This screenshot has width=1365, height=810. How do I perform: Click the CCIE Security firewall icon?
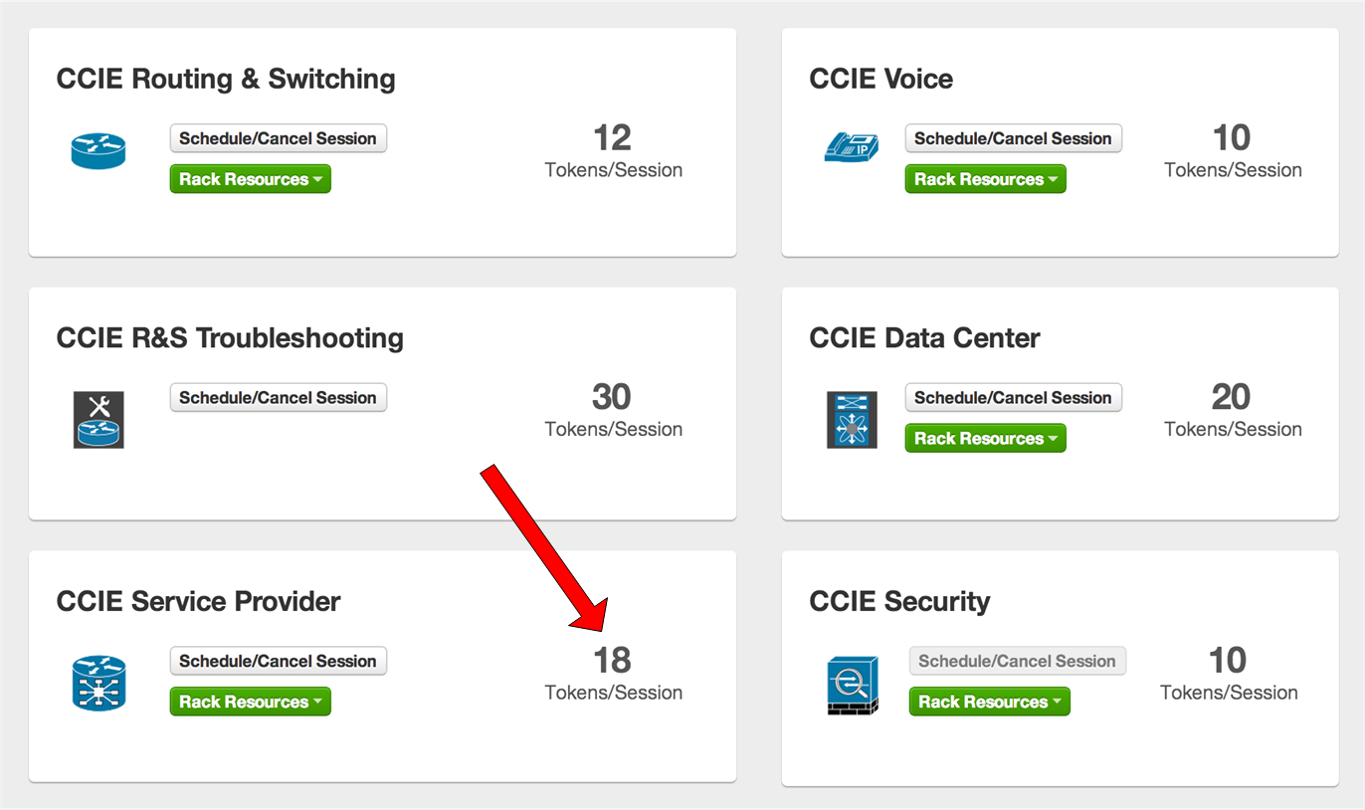coord(853,685)
